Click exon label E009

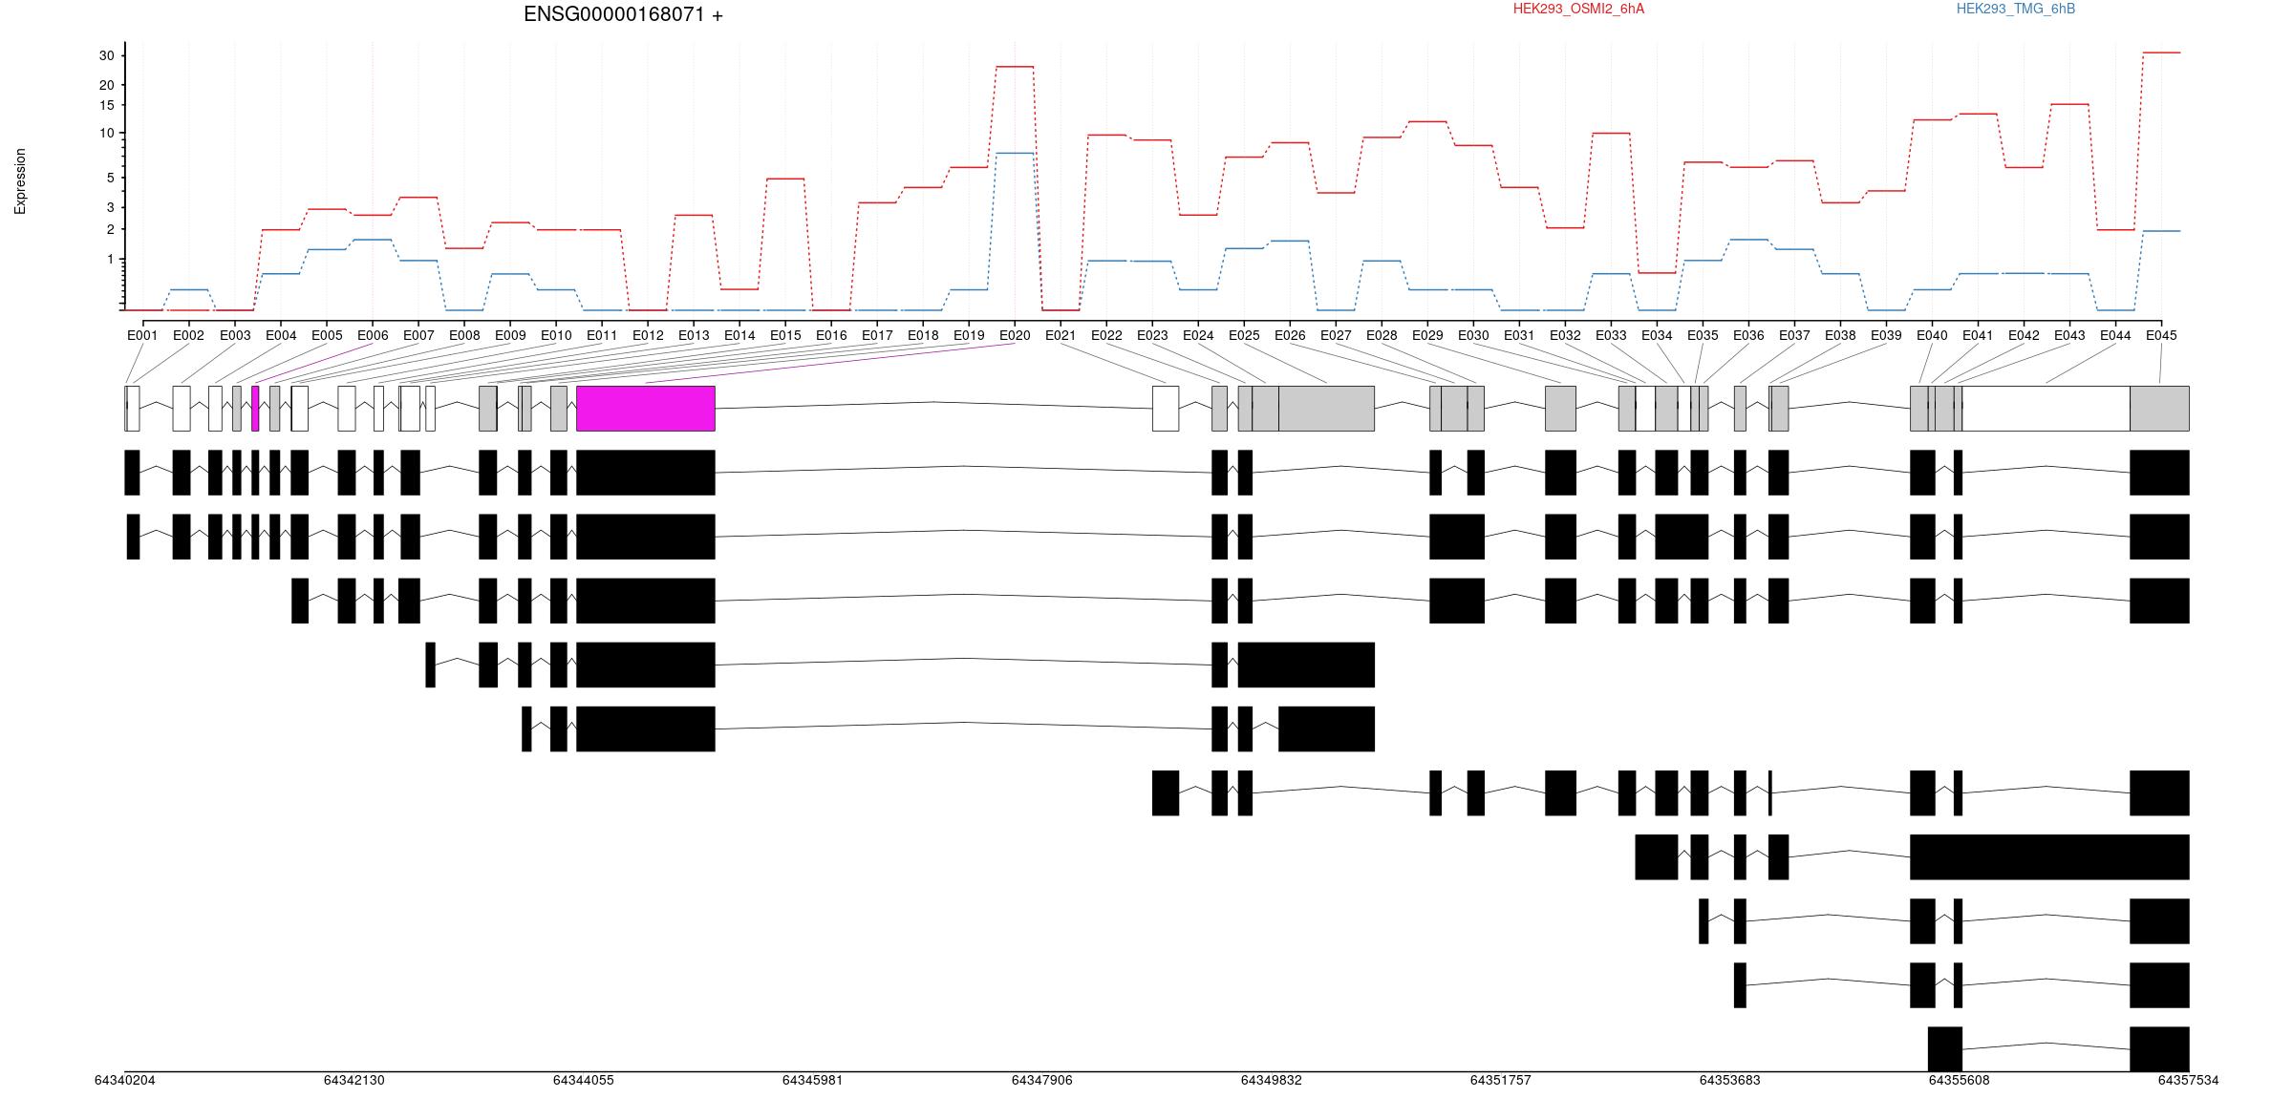point(510,335)
